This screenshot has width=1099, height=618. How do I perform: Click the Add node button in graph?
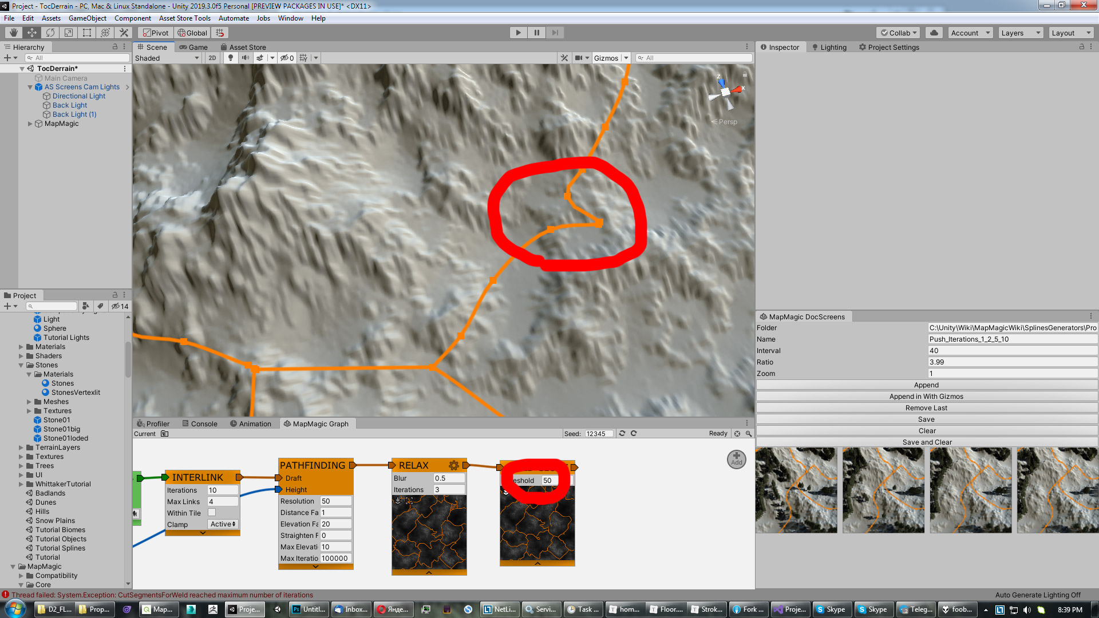(x=737, y=459)
